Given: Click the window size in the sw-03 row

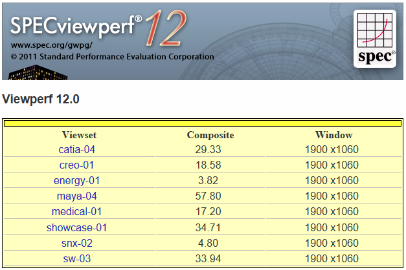Looking at the screenshot, I should coord(332,258).
